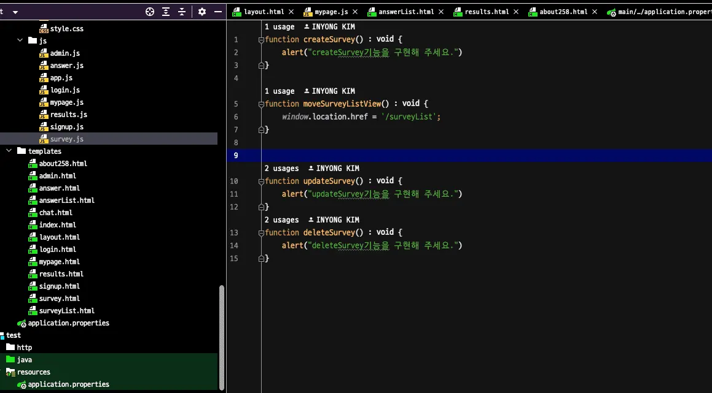Switch to the answerList.html tab
Screen dimensions: 712x393
406,12
